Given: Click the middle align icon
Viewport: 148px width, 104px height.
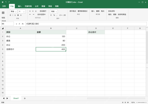Looking at the screenshot, I should tap(33, 11).
